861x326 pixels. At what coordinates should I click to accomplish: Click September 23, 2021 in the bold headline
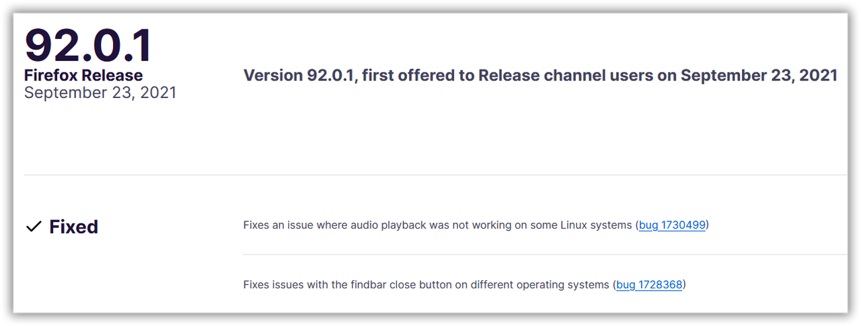point(759,75)
